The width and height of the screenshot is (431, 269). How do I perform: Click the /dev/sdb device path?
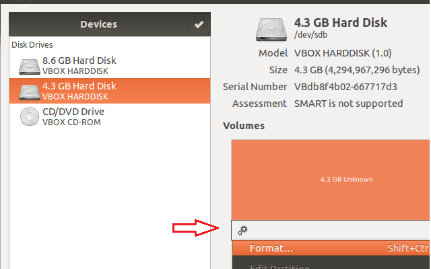pos(310,35)
